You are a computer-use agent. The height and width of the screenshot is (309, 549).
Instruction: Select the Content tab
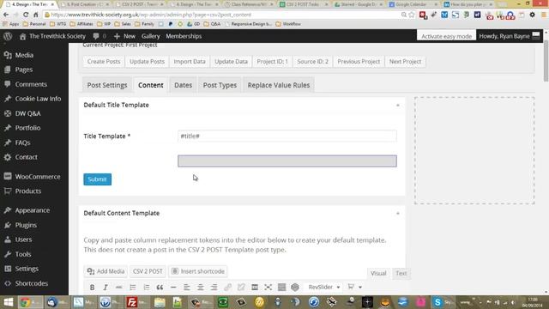(151, 85)
